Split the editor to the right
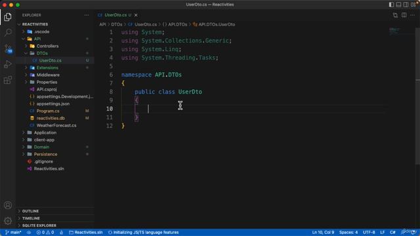Screen dimensions: 420x236 pos(404,15)
